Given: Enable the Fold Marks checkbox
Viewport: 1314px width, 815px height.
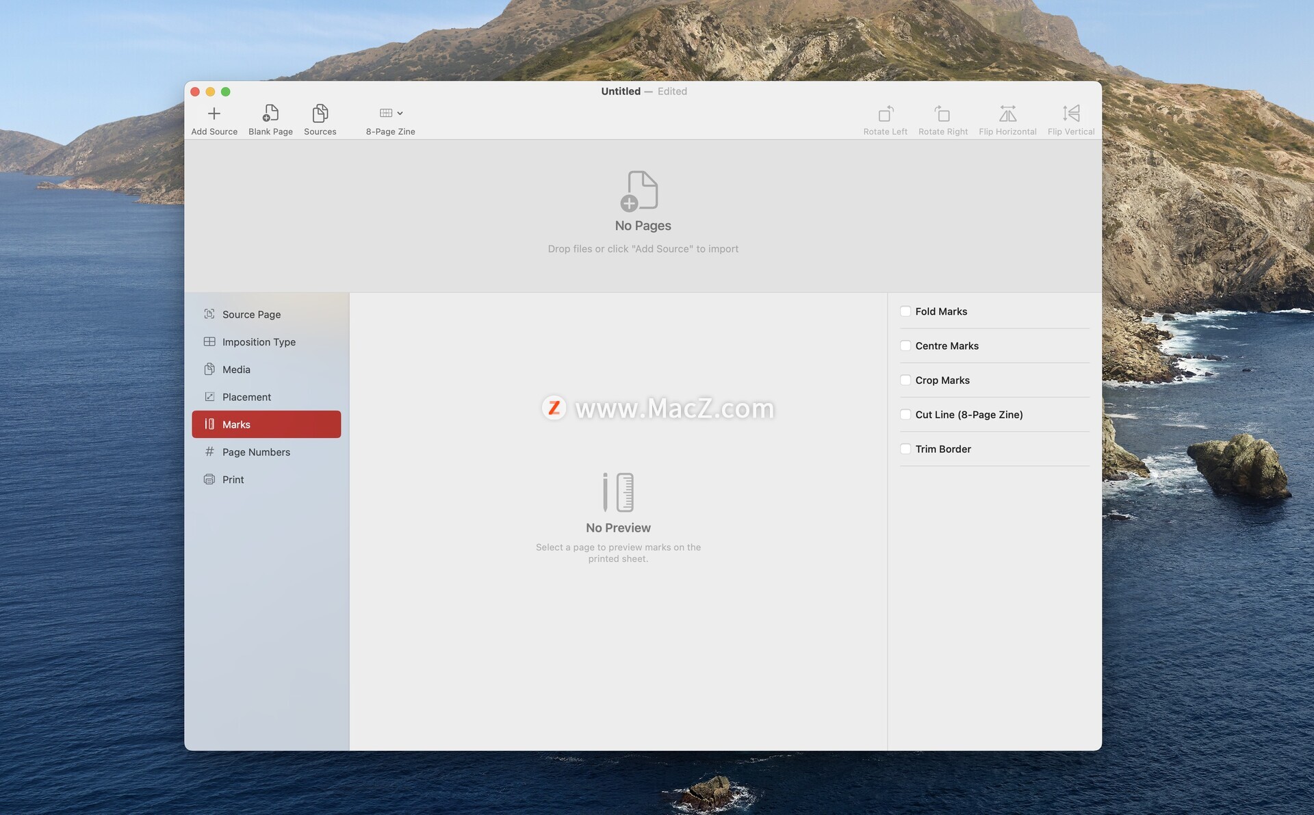Looking at the screenshot, I should tap(905, 311).
